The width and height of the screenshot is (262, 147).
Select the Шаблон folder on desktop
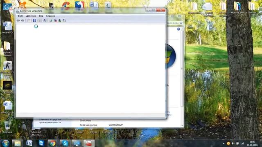[x=252, y=7]
